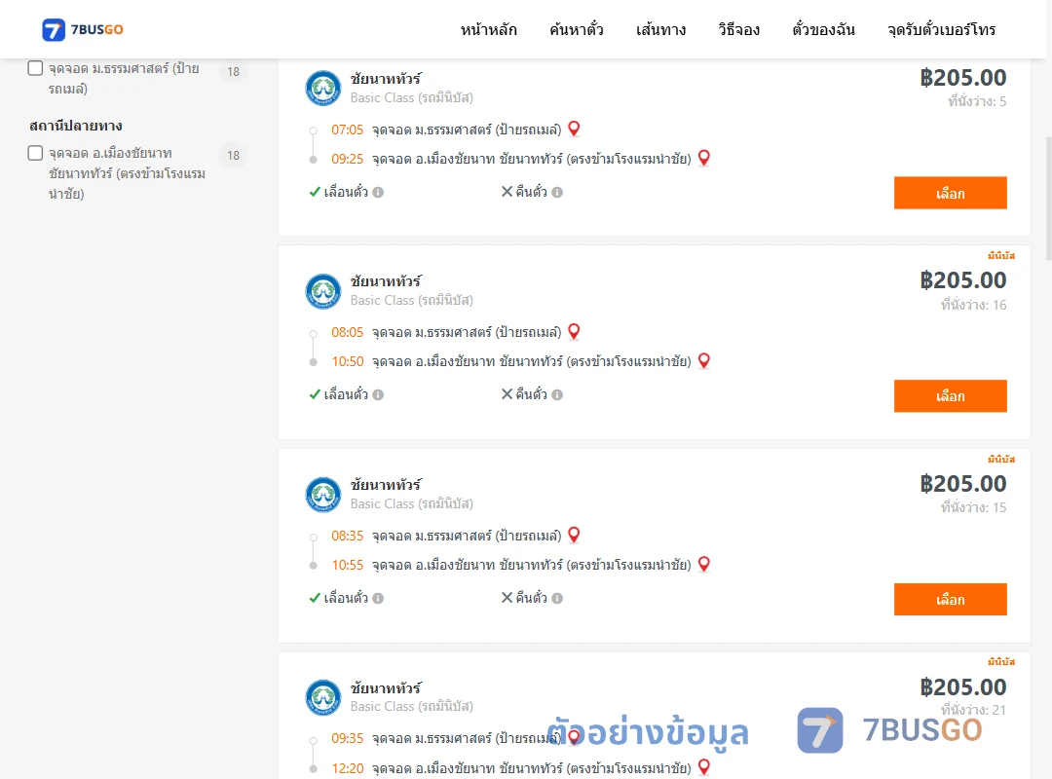Select the 08:35 trip with เลือก button

[x=950, y=599]
